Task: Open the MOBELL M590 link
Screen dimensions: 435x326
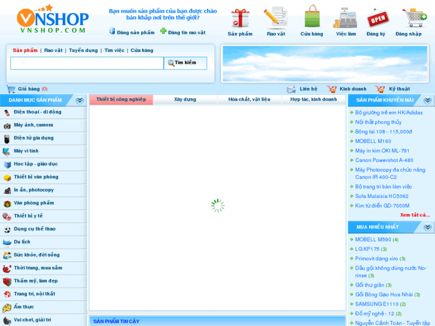Action: click(373, 239)
